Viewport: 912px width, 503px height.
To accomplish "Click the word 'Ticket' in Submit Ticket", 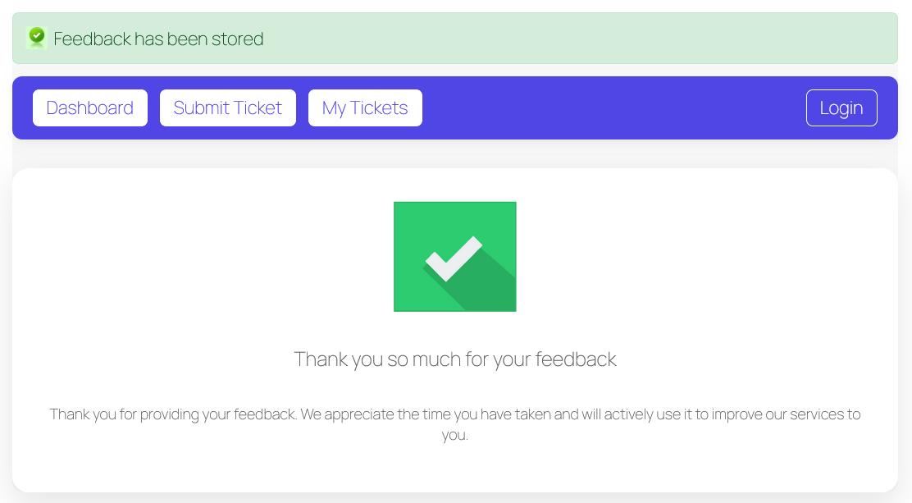I will [257, 108].
